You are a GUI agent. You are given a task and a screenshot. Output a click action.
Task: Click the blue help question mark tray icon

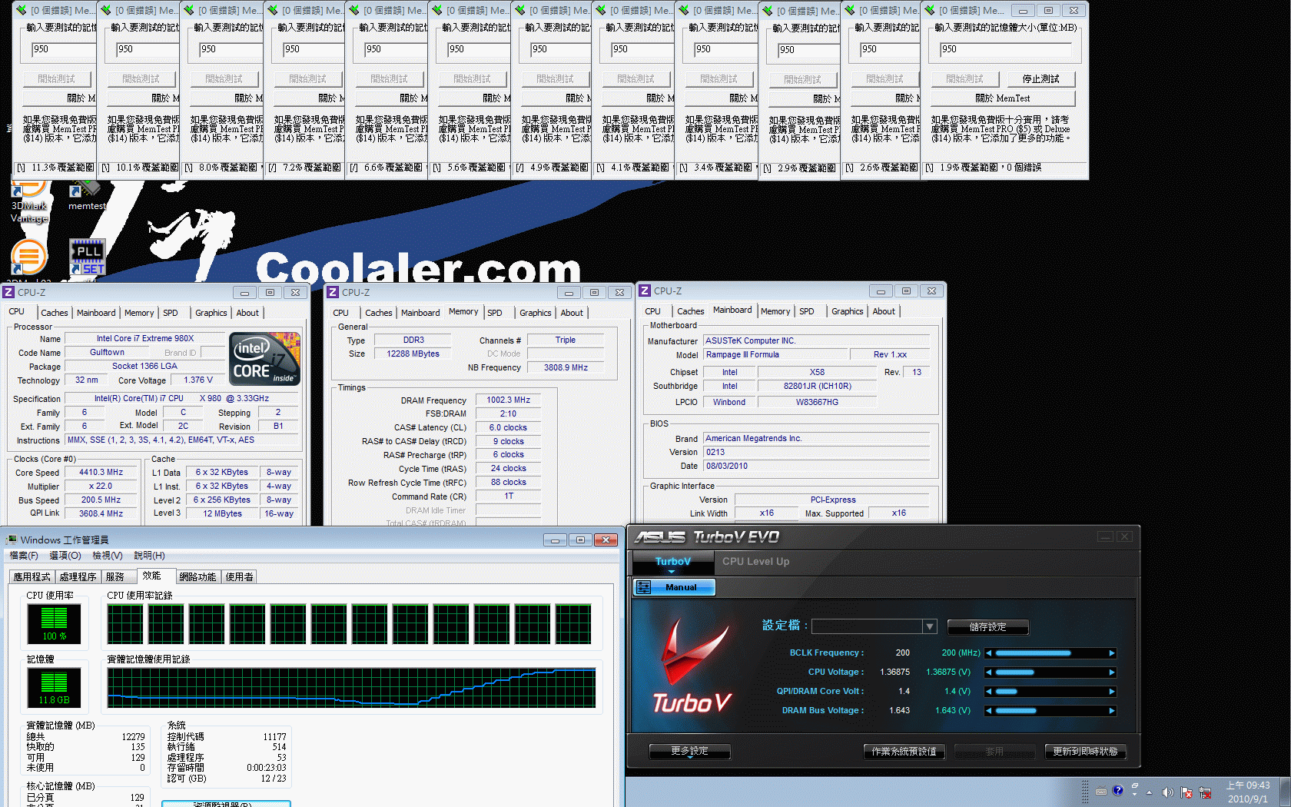pos(1118,790)
